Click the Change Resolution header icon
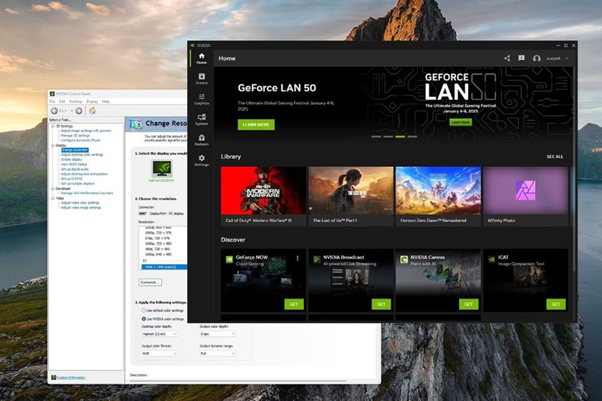 136,124
